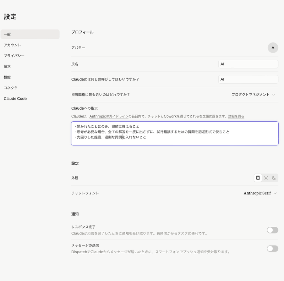Select the 一般 settings tab
284x281 pixels.
30,34
